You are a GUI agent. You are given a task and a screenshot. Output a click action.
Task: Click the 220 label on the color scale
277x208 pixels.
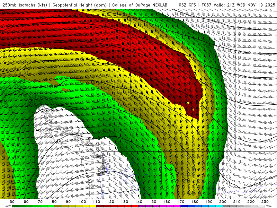pos(251,202)
